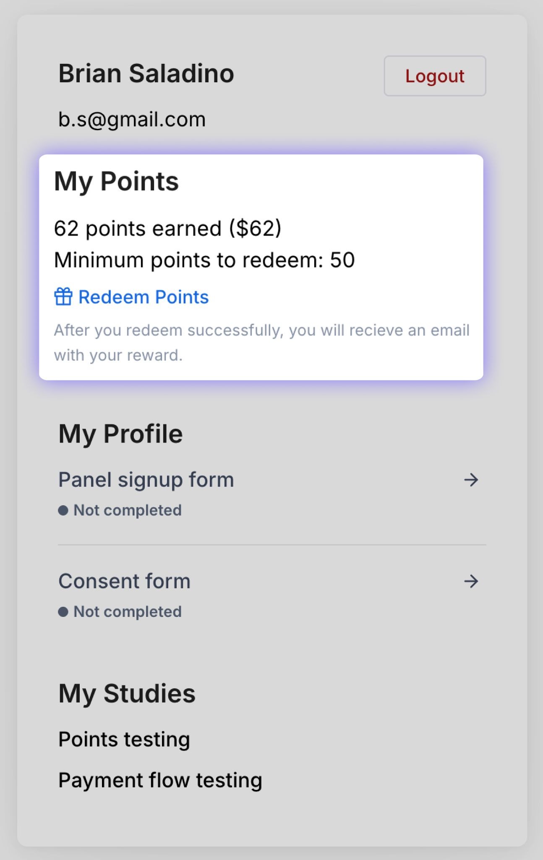Screen dimensions: 543x860
Task: Click the 62 points earned text
Action: pos(167,228)
